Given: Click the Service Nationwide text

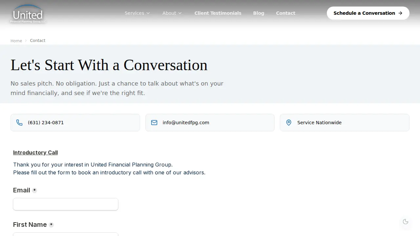Looking at the screenshot, I should (x=319, y=123).
